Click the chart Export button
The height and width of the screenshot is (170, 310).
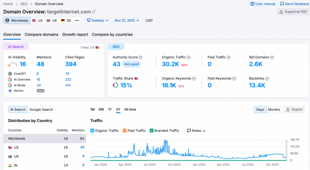click(x=294, y=110)
